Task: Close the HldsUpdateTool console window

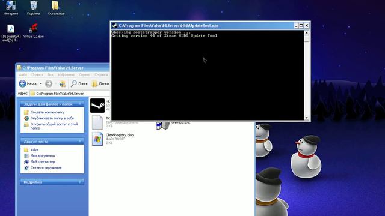Action: pyautogui.click(x=307, y=25)
